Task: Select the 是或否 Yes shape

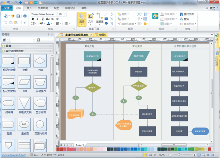Action: [24, 124]
